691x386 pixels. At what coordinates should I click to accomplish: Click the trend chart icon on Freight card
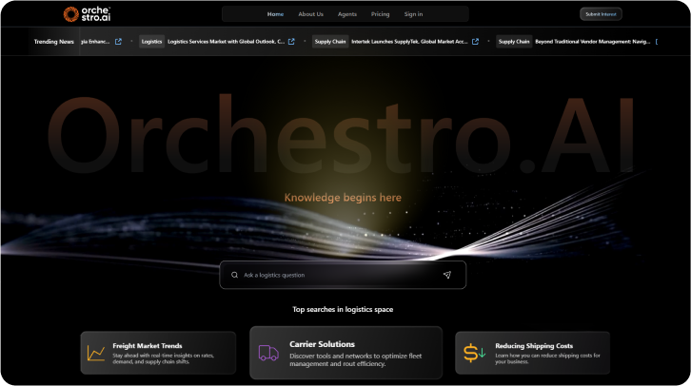click(x=96, y=353)
